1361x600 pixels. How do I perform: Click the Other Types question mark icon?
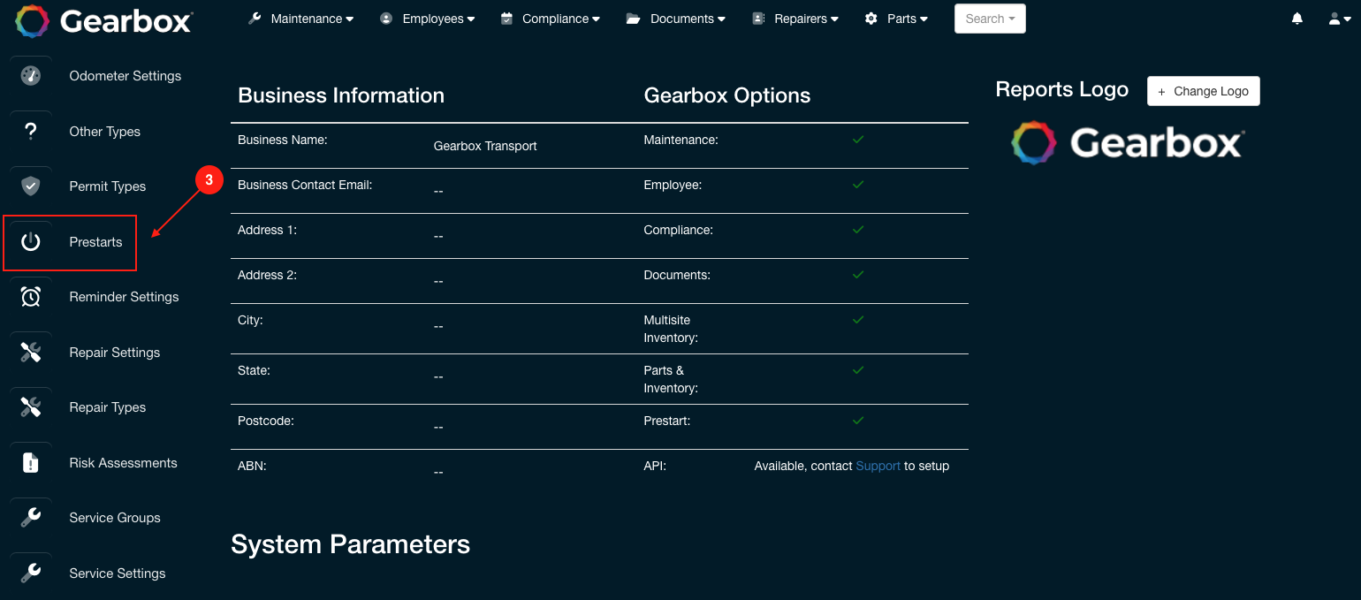[x=31, y=132]
